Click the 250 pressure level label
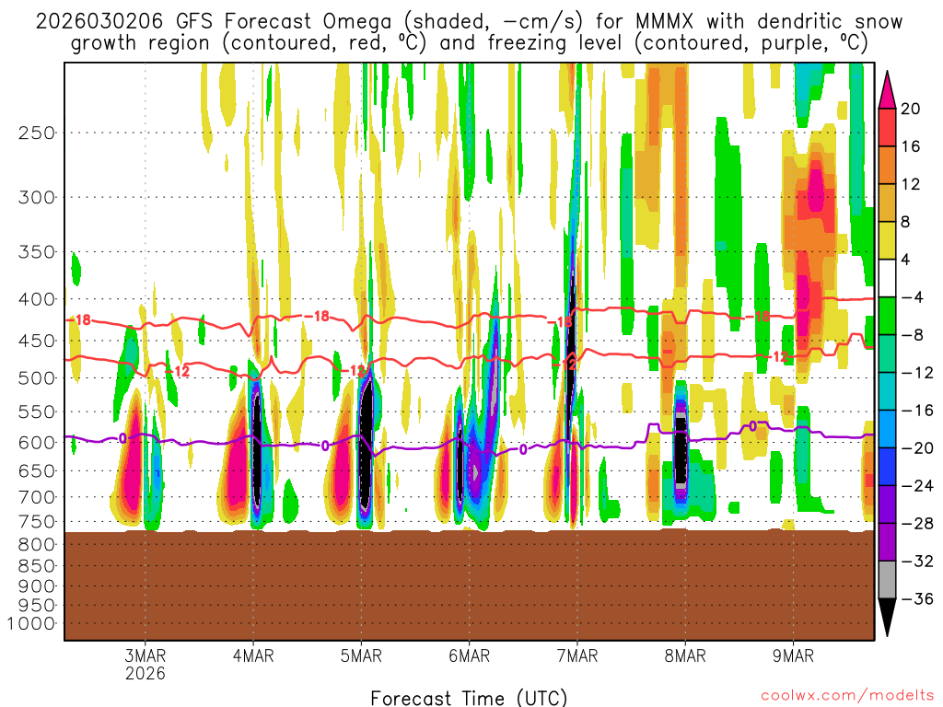 tap(37, 133)
